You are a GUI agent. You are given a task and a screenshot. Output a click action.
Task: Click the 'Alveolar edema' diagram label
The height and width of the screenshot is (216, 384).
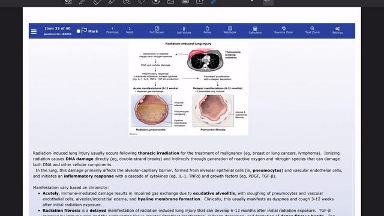(x=179, y=104)
